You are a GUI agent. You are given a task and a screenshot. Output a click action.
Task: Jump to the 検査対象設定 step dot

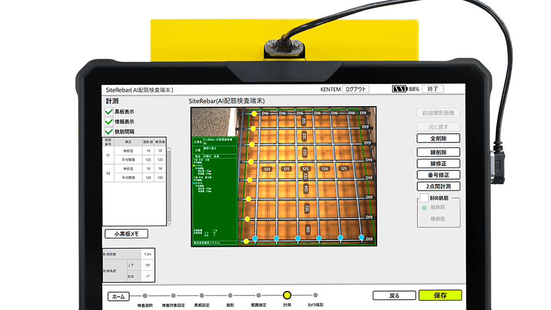tap(173, 296)
